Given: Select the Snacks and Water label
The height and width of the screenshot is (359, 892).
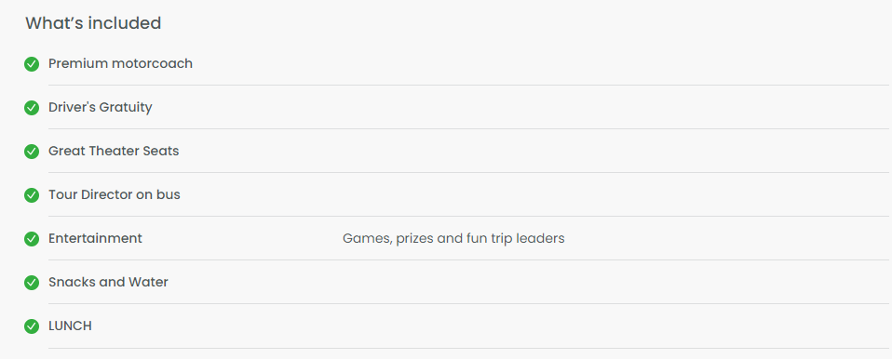Looking at the screenshot, I should click(x=108, y=283).
